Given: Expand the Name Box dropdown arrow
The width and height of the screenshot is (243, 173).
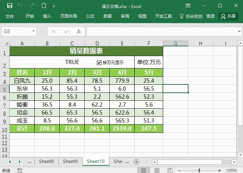Looking at the screenshot, I should pyautogui.click(x=34, y=31).
